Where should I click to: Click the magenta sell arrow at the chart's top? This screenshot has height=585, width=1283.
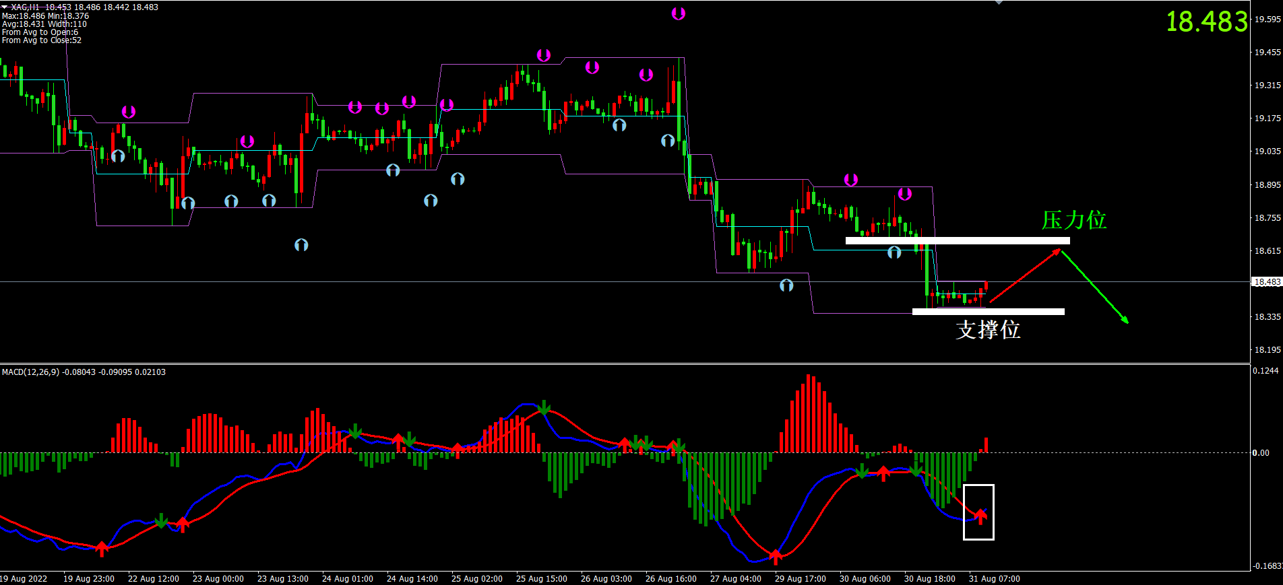coord(678,13)
